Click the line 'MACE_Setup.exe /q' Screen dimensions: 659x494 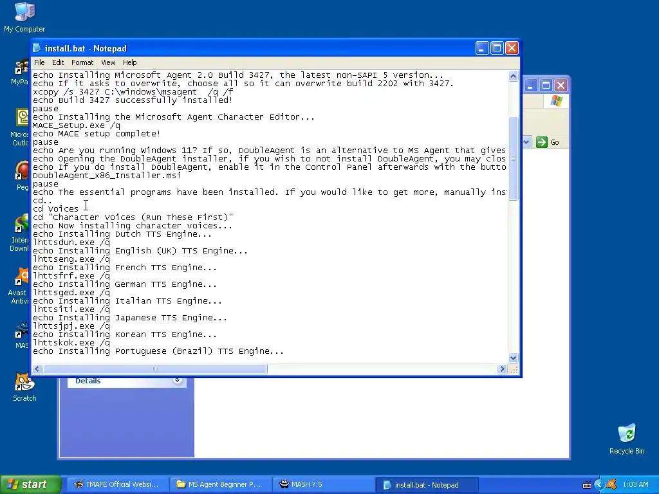point(77,125)
